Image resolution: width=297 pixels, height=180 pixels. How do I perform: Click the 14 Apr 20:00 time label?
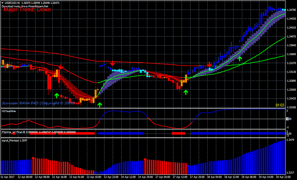coord(145,177)
